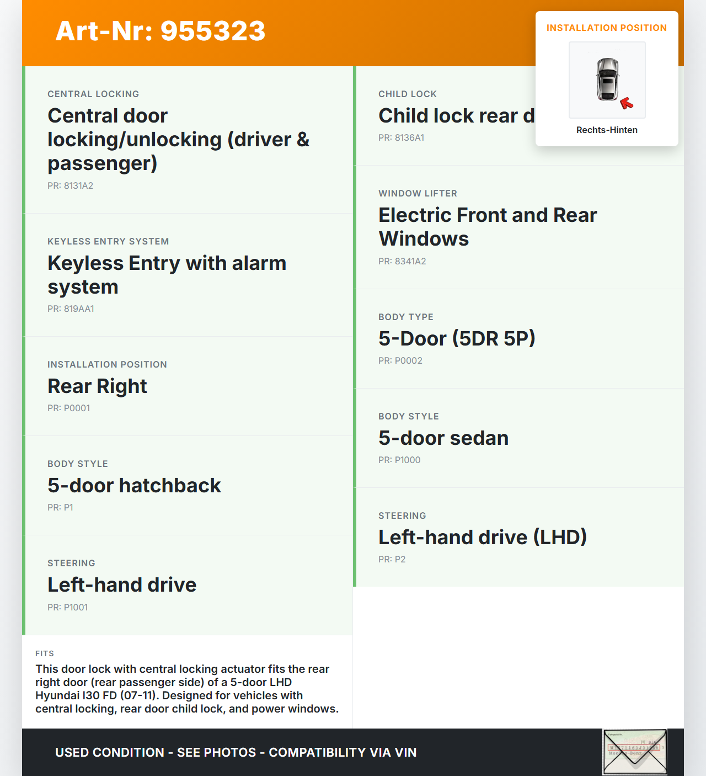
Task: Click the 5-Door (5DR 5P) body type
Action: pyautogui.click(x=457, y=338)
